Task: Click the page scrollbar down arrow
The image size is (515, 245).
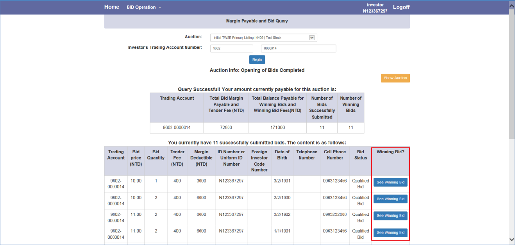Action: [511, 239]
